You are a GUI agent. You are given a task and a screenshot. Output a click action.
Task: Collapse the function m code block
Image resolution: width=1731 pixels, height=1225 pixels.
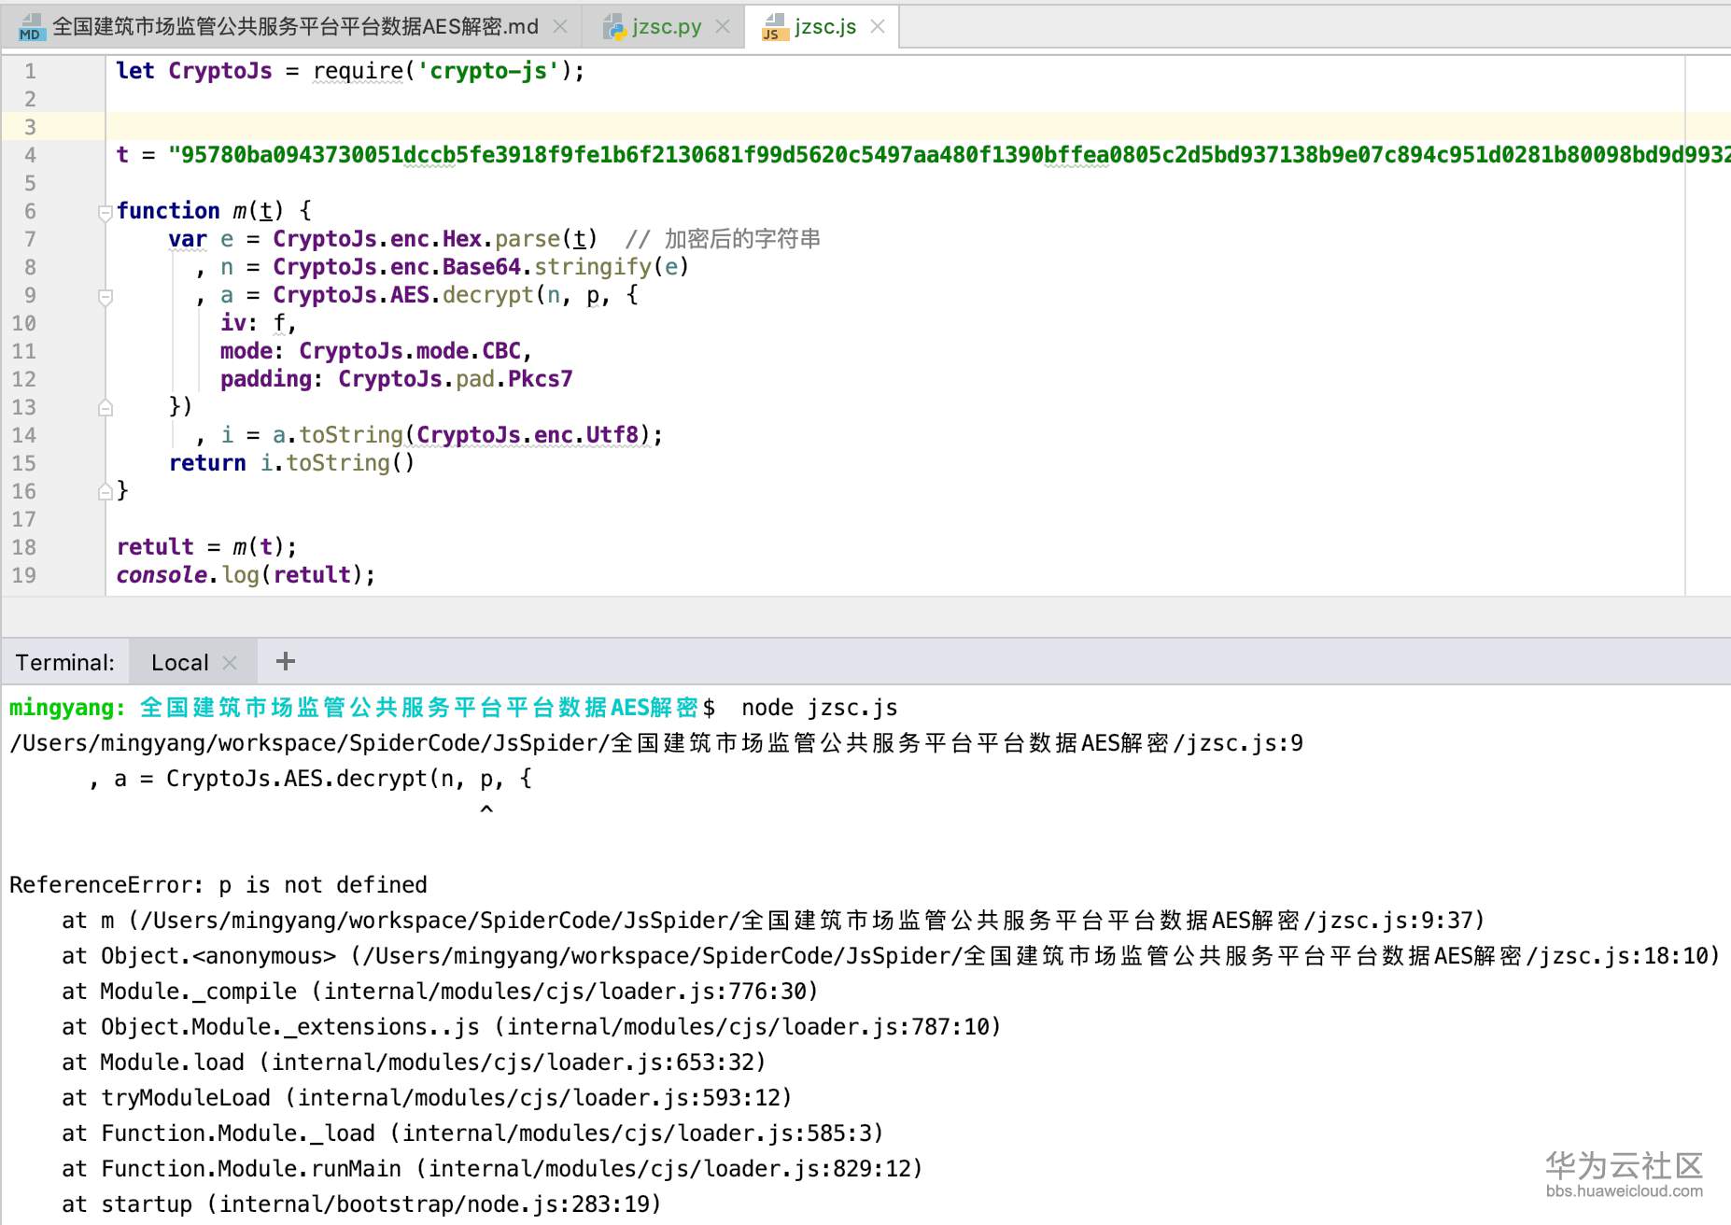[104, 214]
